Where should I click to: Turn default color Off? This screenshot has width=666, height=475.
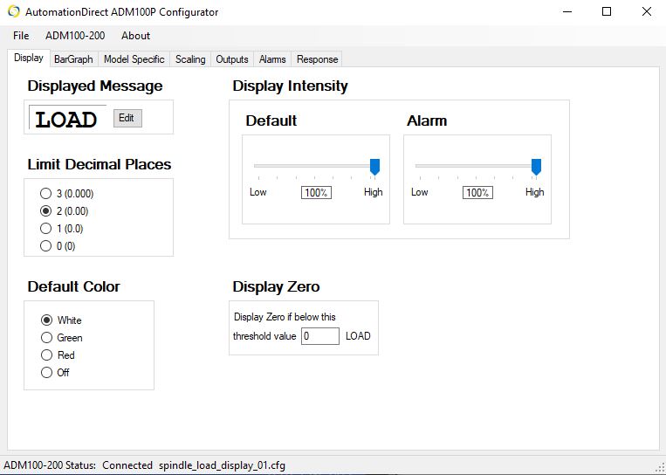pos(55,373)
